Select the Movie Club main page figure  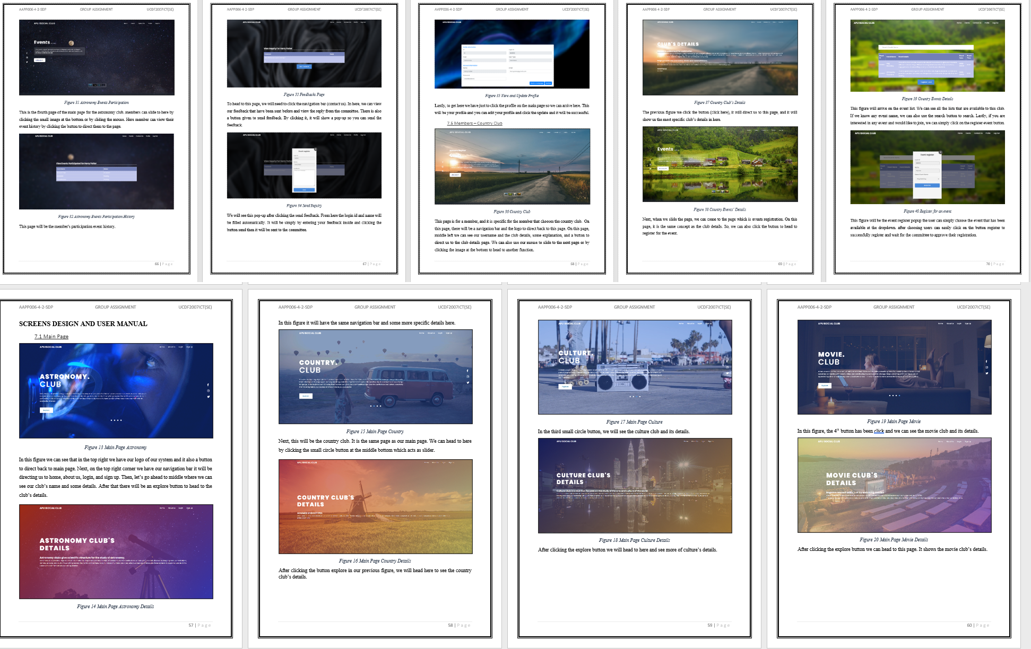(x=894, y=367)
